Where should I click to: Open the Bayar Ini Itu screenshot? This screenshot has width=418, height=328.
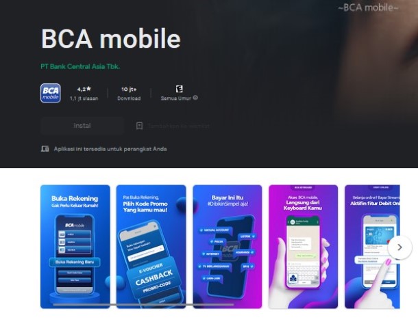pos(228,247)
